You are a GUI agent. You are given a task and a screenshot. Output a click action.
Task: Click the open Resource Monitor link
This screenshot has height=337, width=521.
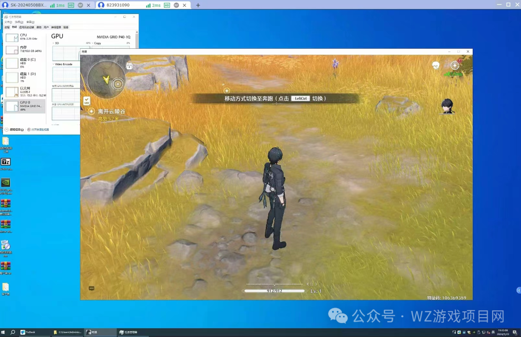click(x=40, y=130)
